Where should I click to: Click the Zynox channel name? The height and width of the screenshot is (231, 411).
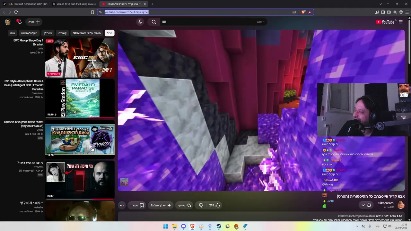coord(40,130)
